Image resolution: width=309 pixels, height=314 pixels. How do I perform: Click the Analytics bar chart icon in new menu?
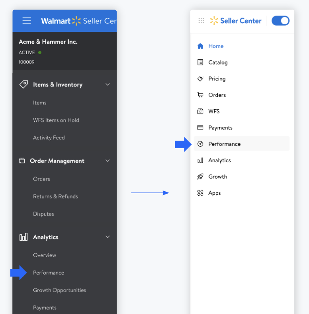pos(200,160)
